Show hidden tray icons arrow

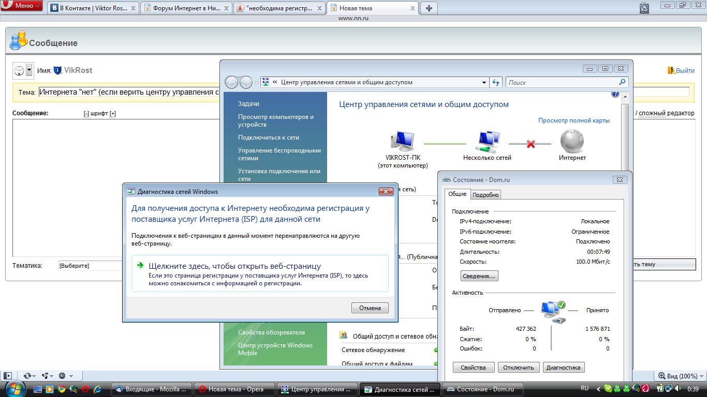[x=599, y=388]
